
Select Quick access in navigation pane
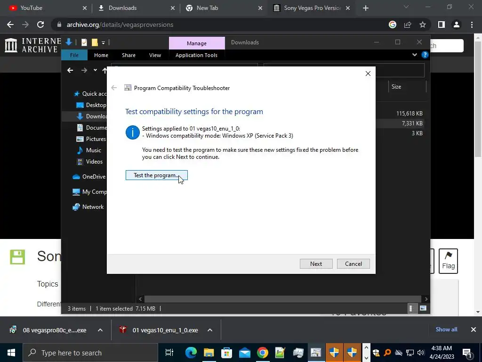tap(90, 94)
